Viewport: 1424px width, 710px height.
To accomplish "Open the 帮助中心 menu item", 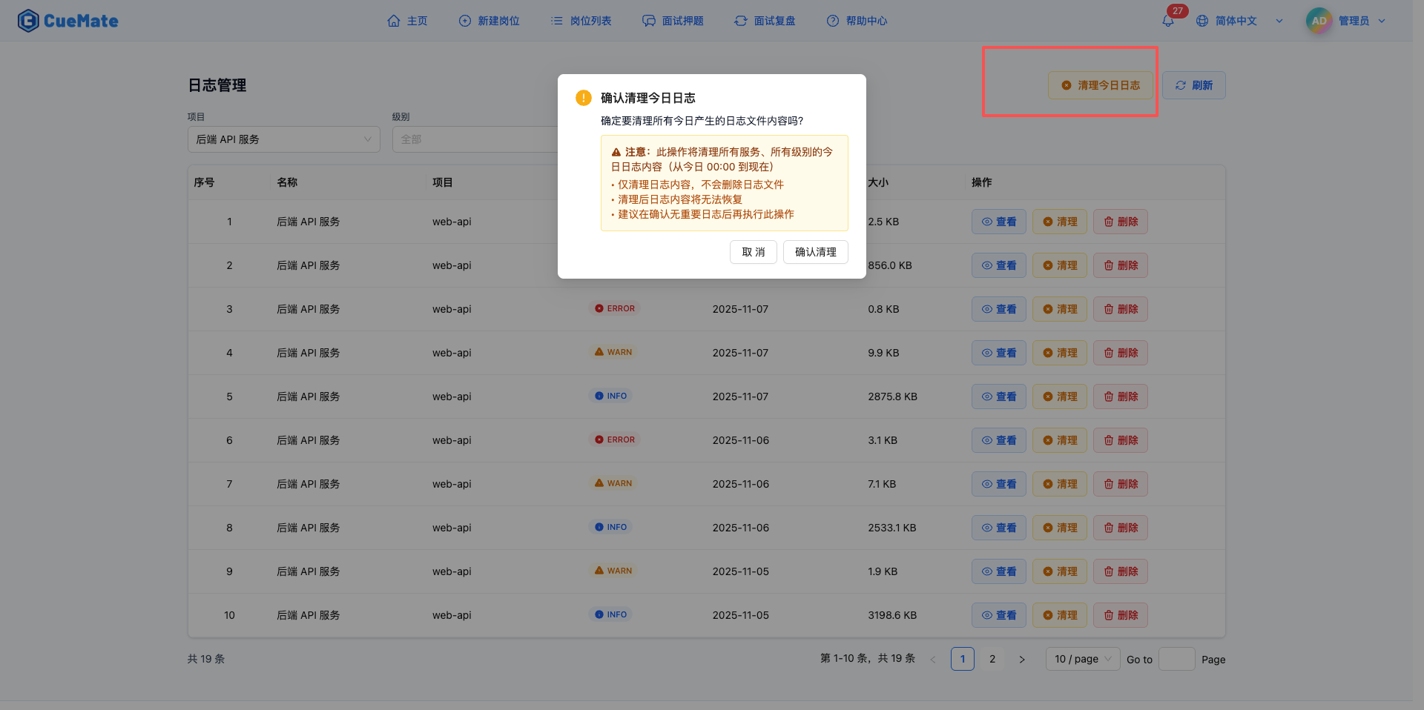I will [x=857, y=21].
